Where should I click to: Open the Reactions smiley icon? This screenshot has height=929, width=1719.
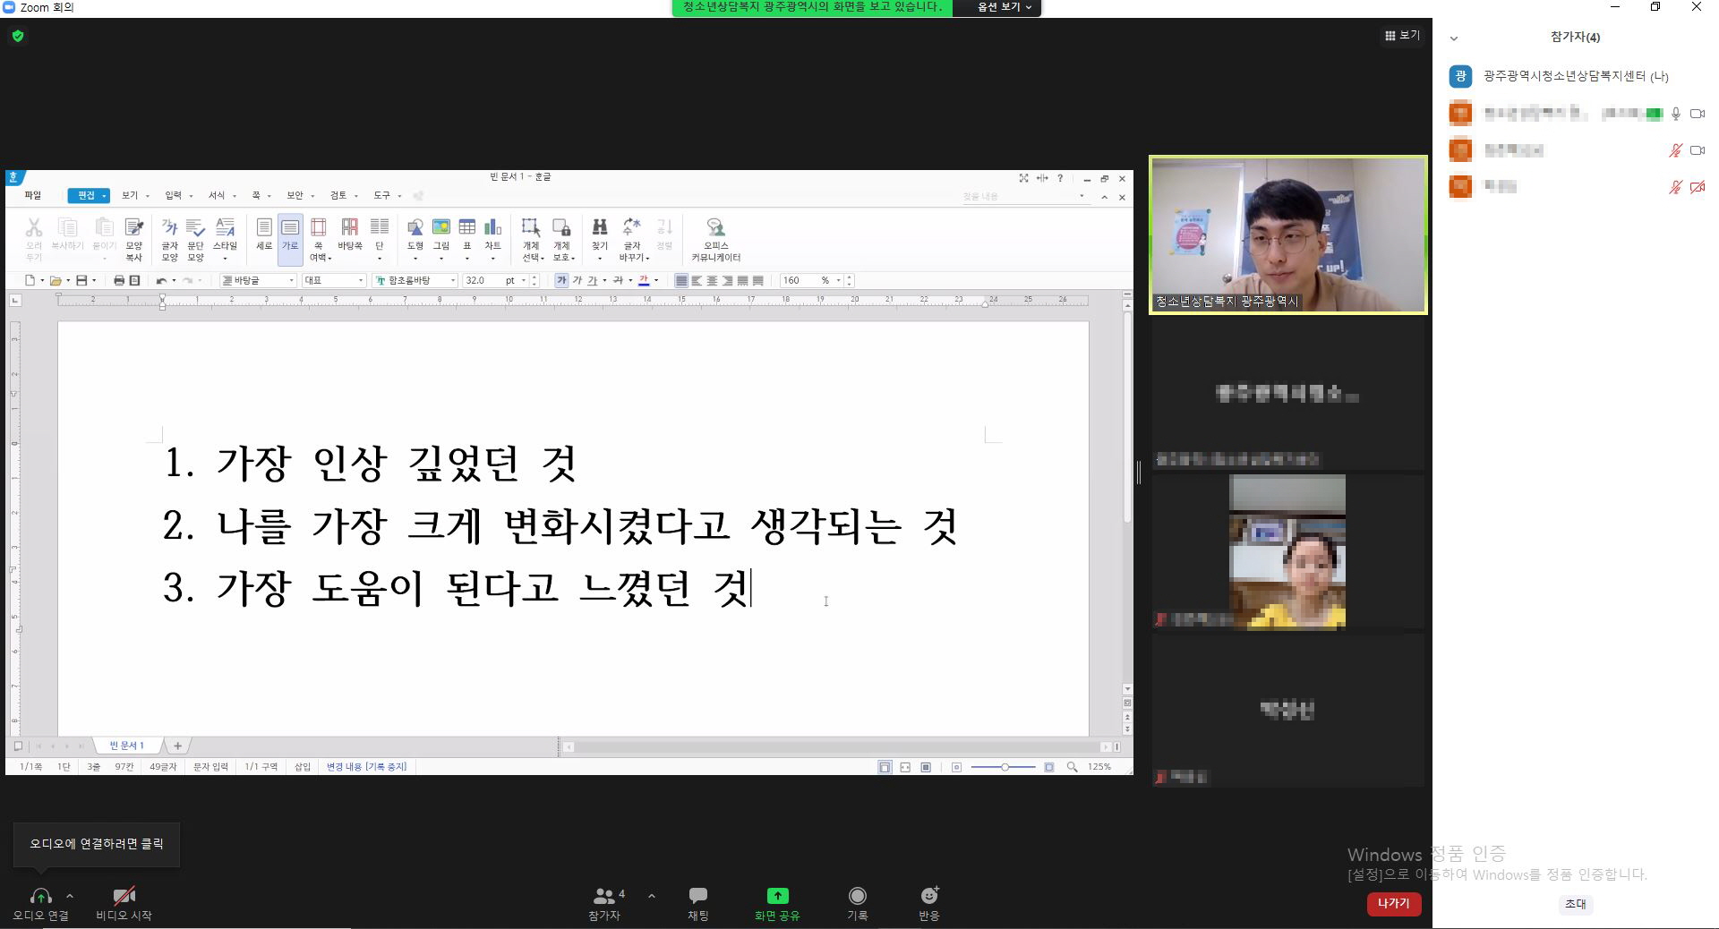coord(929,896)
